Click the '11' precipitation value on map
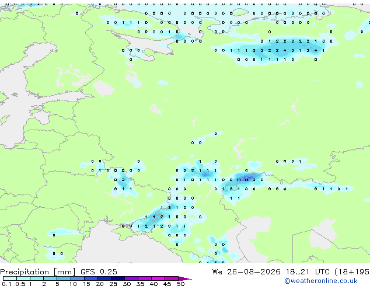Screen dimensions: 370x286 (x=239, y=180)
